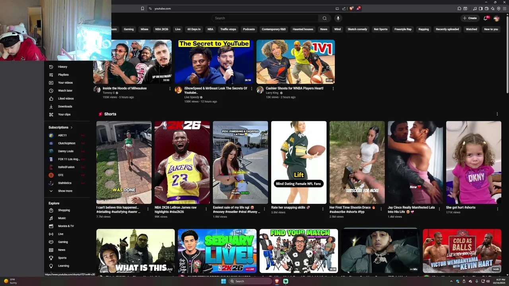509x286 pixels.
Task: Click the Windows taskbar search box
Action: (250, 281)
